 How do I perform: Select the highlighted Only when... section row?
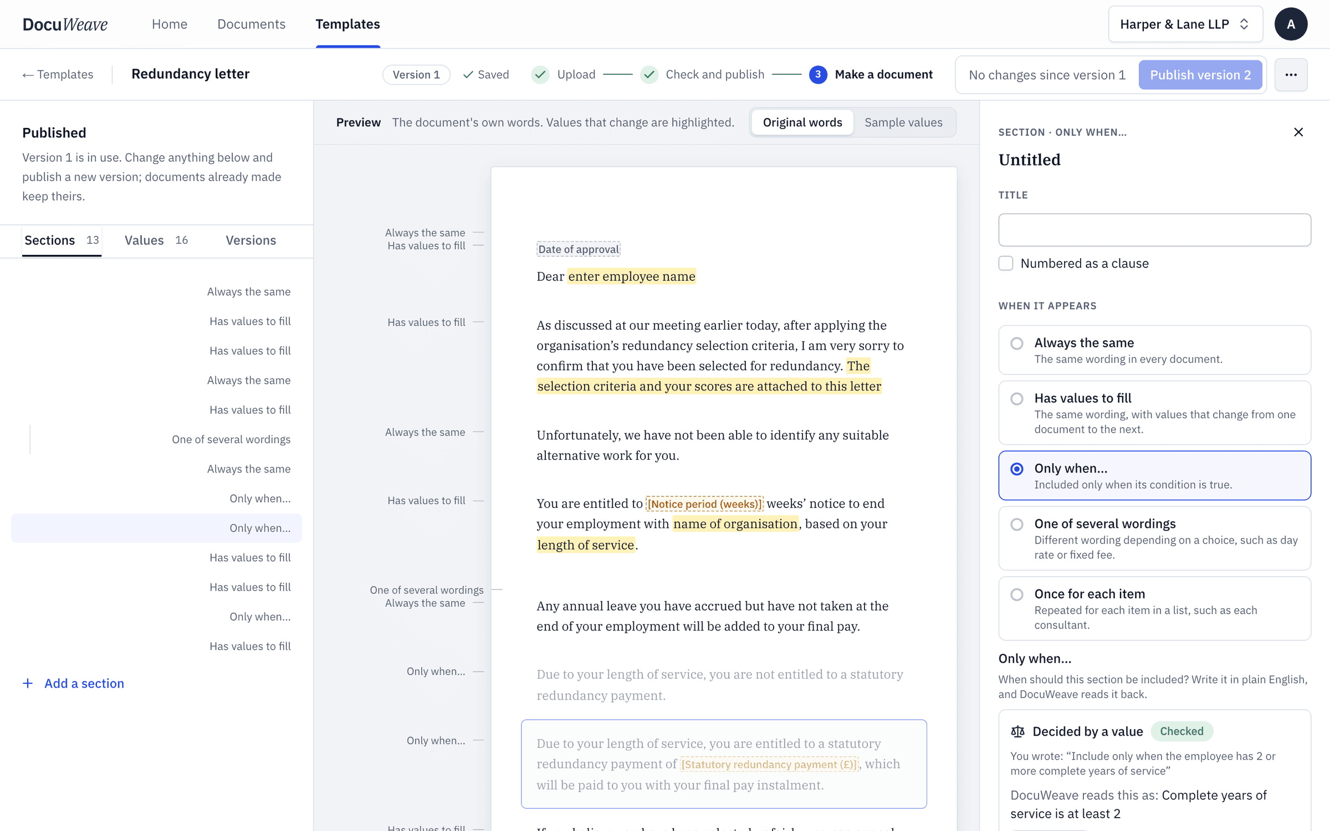click(156, 528)
